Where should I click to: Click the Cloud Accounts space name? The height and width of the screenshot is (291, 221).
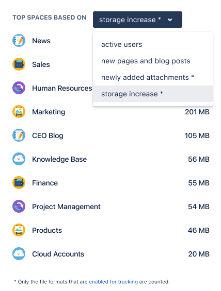(x=58, y=254)
